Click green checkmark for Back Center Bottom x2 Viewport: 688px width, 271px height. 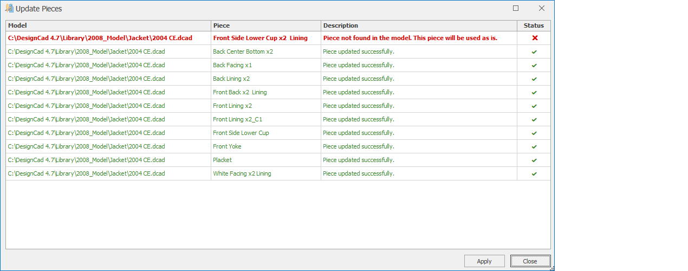click(534, 52)
